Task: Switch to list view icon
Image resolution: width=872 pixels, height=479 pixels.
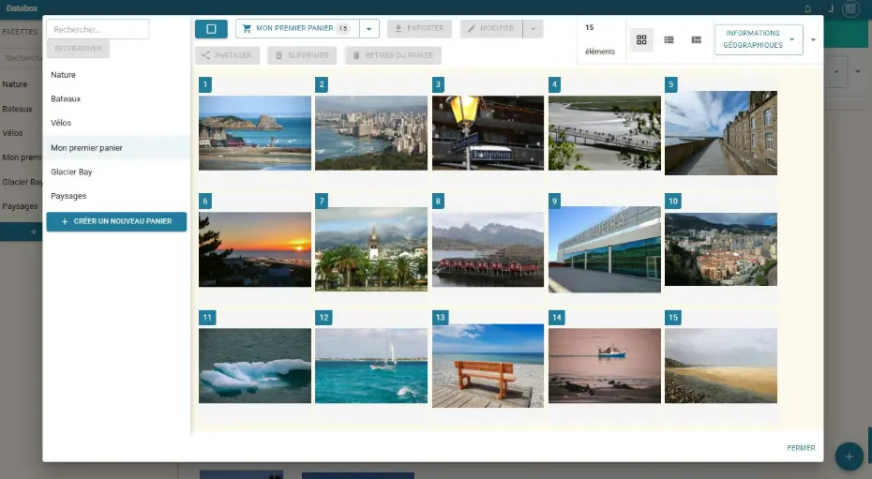Action: pos(669,40)
